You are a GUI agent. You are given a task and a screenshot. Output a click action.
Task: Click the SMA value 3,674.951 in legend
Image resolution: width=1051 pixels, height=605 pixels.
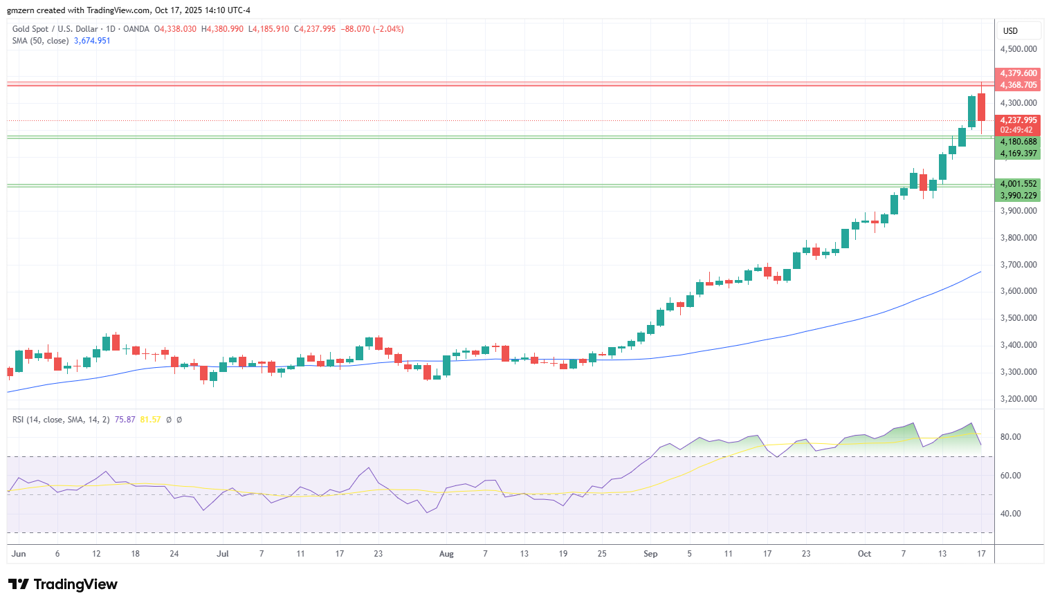[x=92, y=41]
